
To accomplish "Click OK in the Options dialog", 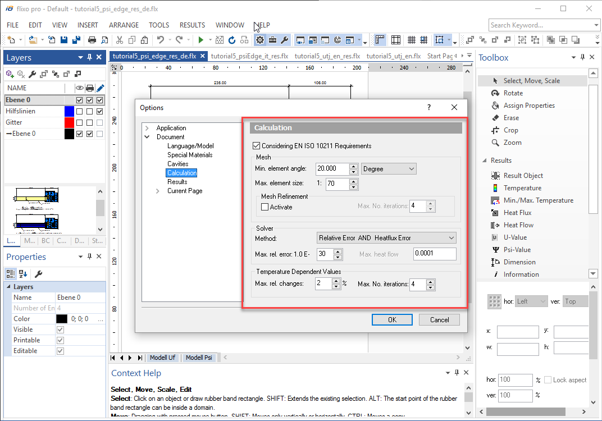I will (392, 319).
